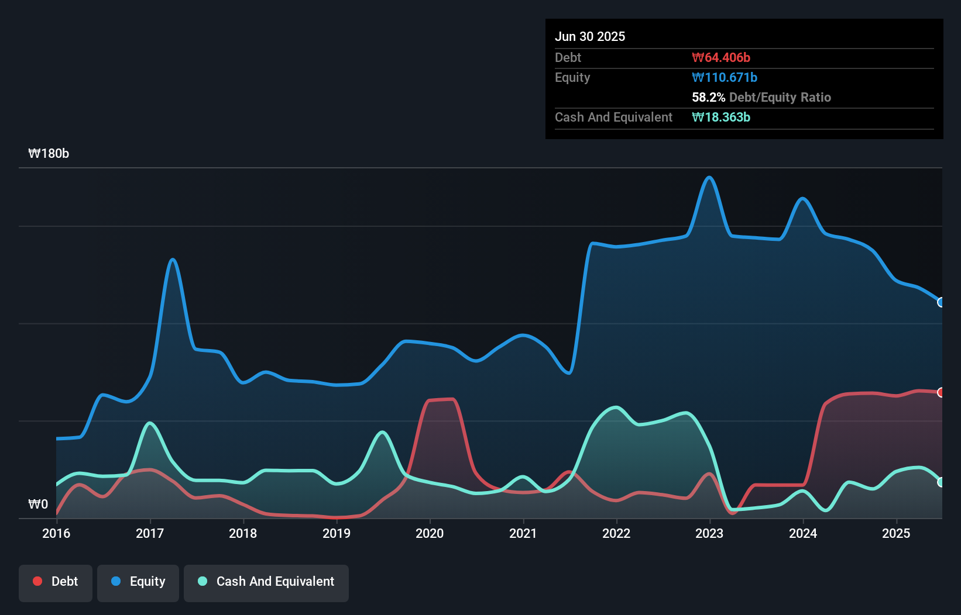Click the blue ₩110.671b Equity value in tooltip

coord(724,77)
